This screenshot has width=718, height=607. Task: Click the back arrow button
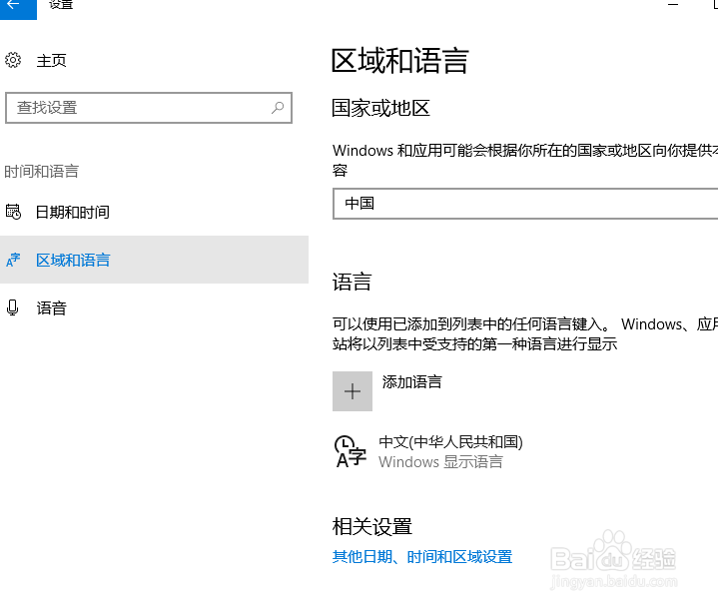coord(18,7)
